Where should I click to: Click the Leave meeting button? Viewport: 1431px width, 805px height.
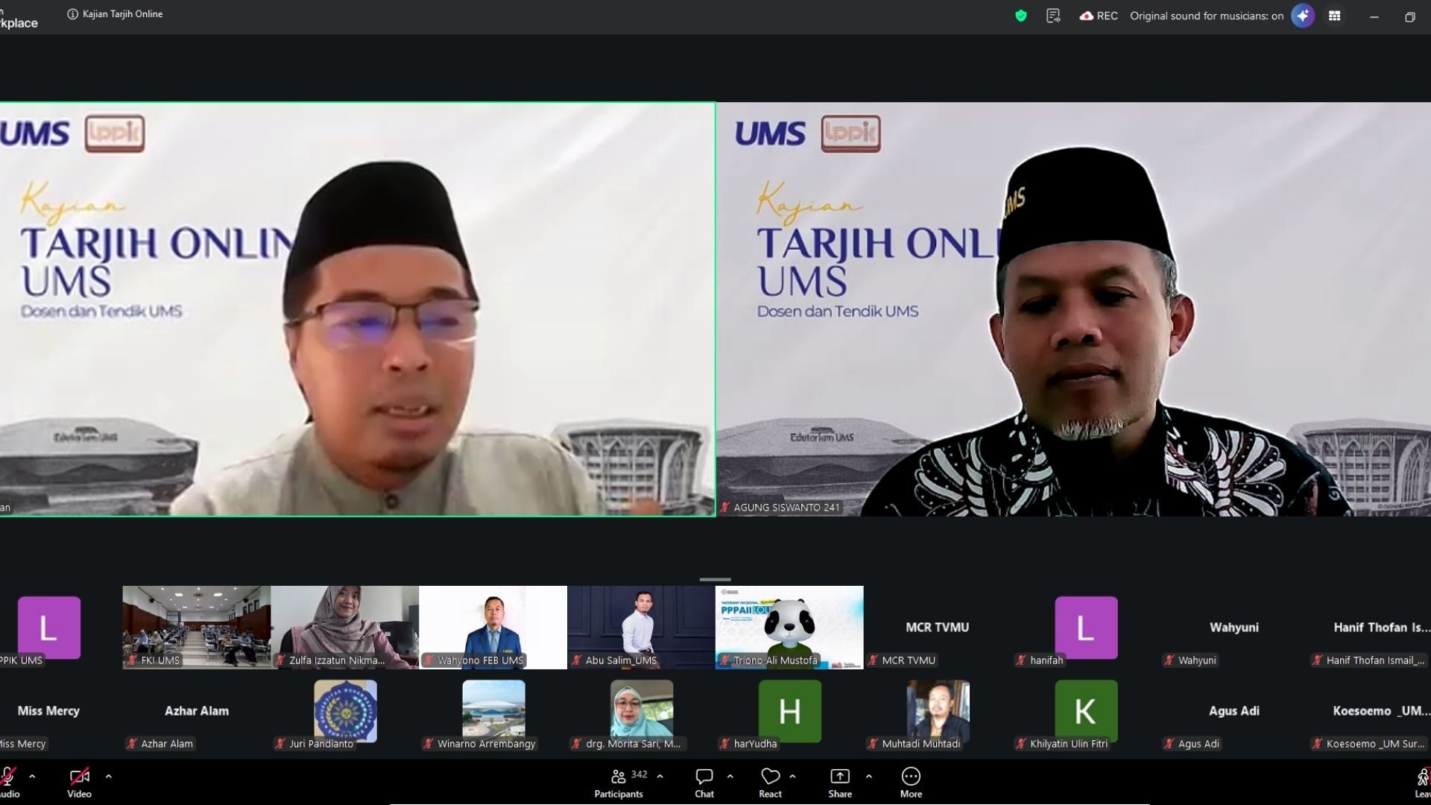(x=1422, y=783)
